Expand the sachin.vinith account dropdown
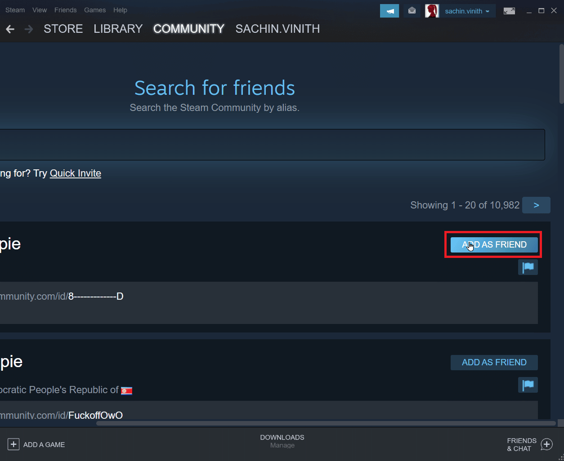564x461 pixels. tap(467, 11)
